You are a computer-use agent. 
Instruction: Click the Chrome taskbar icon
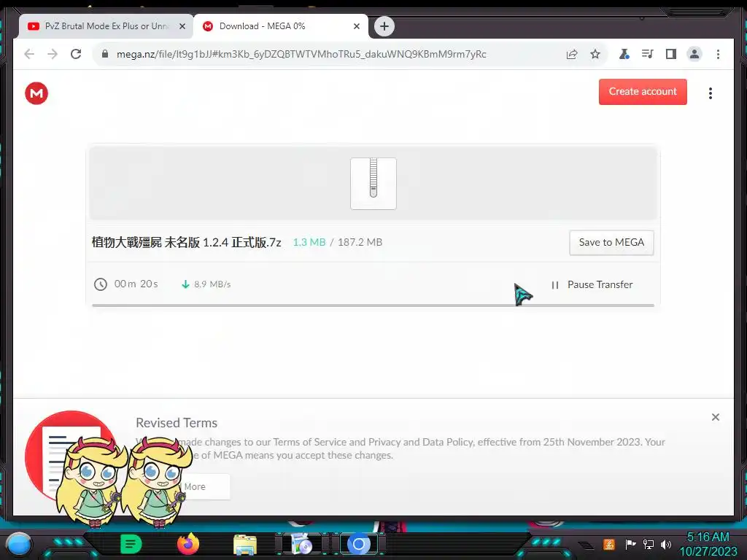[x=359, y=544]
